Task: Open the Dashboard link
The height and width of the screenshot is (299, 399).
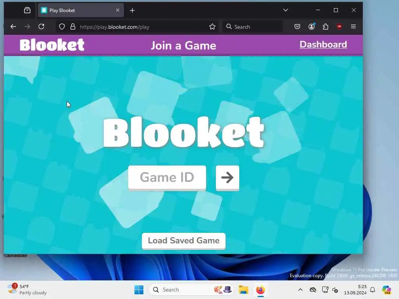Action: [x=323, y=44]
